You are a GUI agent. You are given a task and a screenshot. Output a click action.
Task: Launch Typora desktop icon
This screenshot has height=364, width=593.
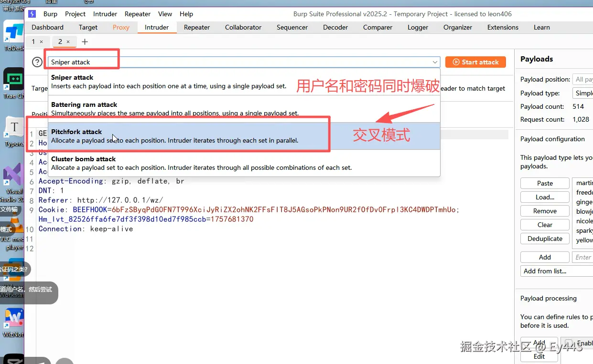(x=14, y=132)
